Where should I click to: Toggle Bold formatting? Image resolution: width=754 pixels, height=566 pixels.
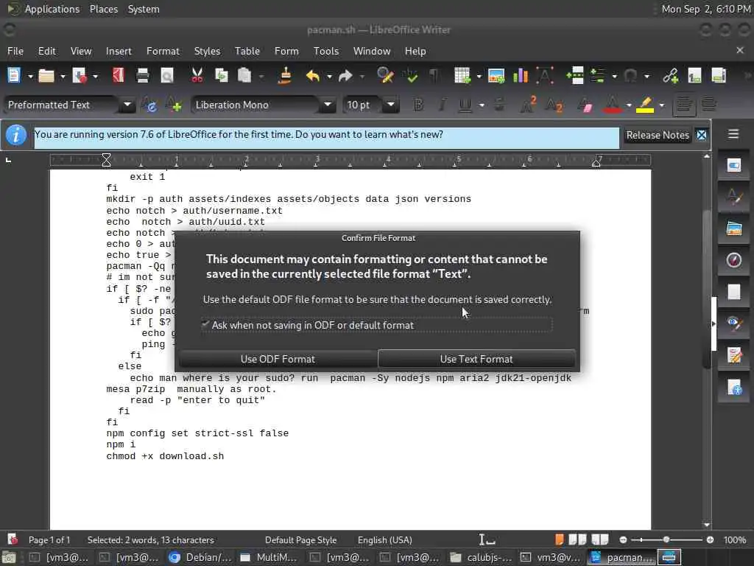pyautogui.click(x=418, y=105)
